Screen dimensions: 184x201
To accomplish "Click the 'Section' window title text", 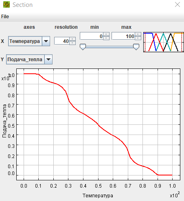I will [x=22, y=5].
